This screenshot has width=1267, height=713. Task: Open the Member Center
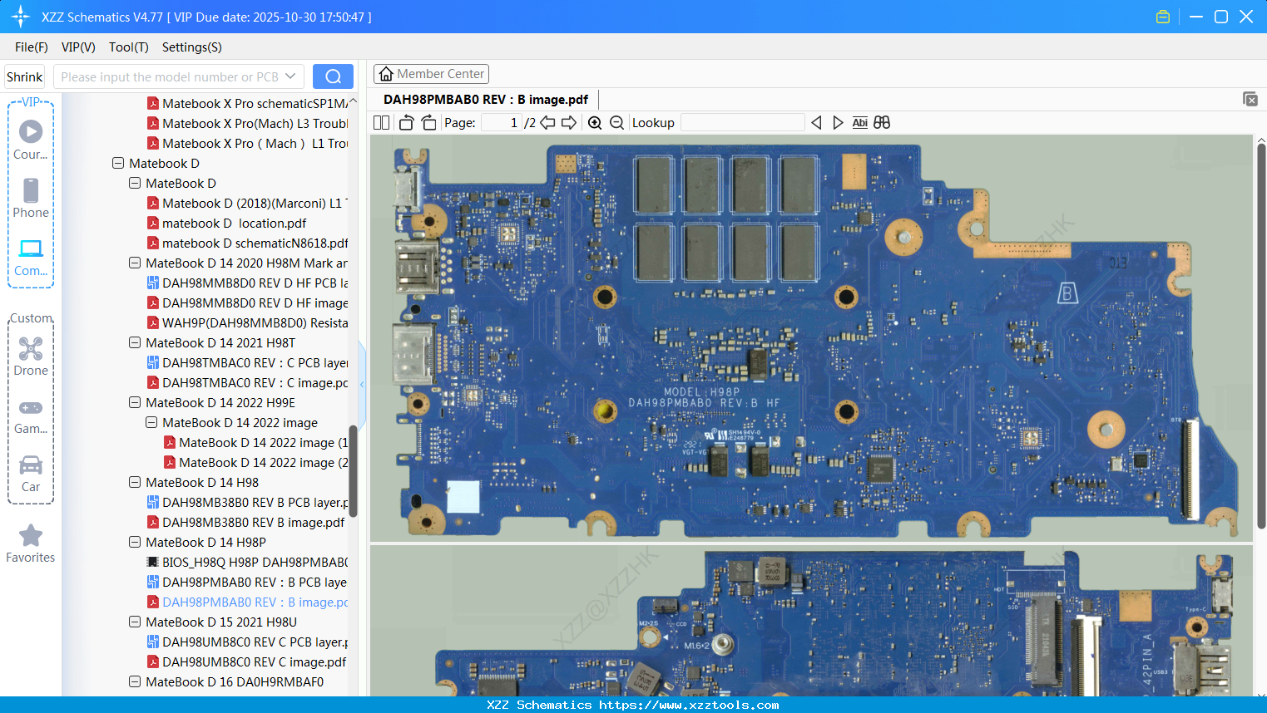click(431, 74)
